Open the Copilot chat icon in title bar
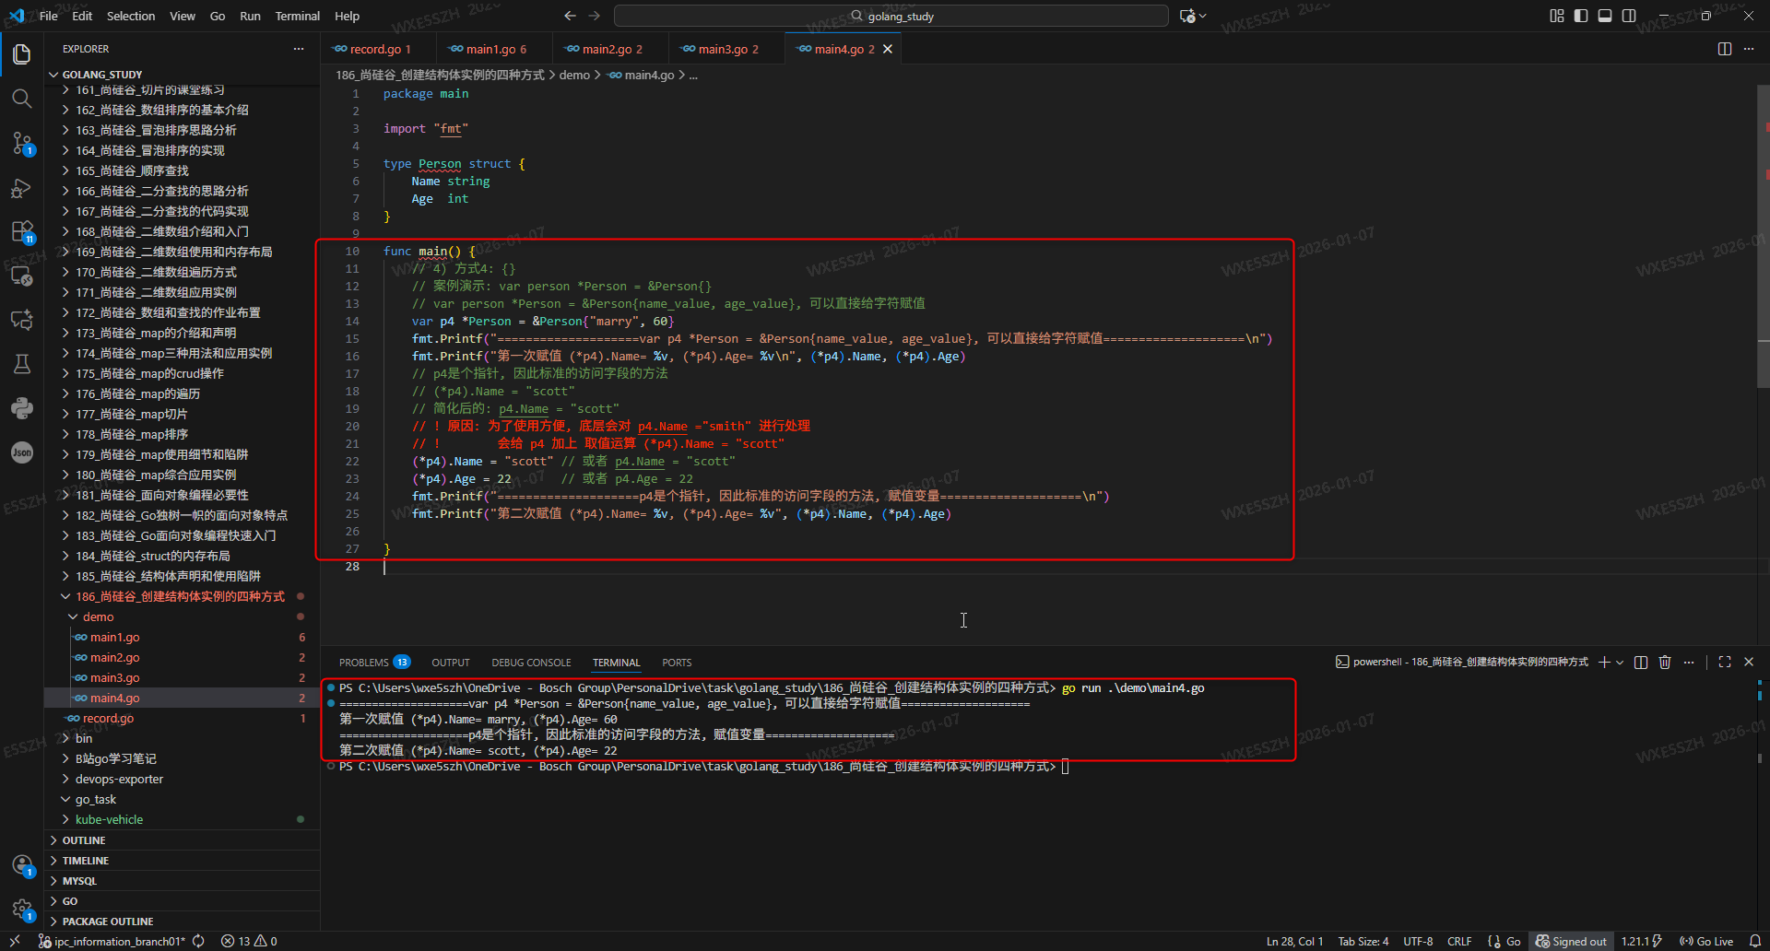The image size is (1770, 951). 1187,16
